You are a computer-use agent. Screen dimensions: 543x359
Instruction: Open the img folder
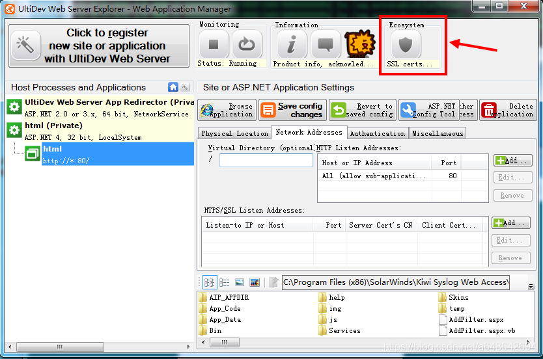point(330,308)
